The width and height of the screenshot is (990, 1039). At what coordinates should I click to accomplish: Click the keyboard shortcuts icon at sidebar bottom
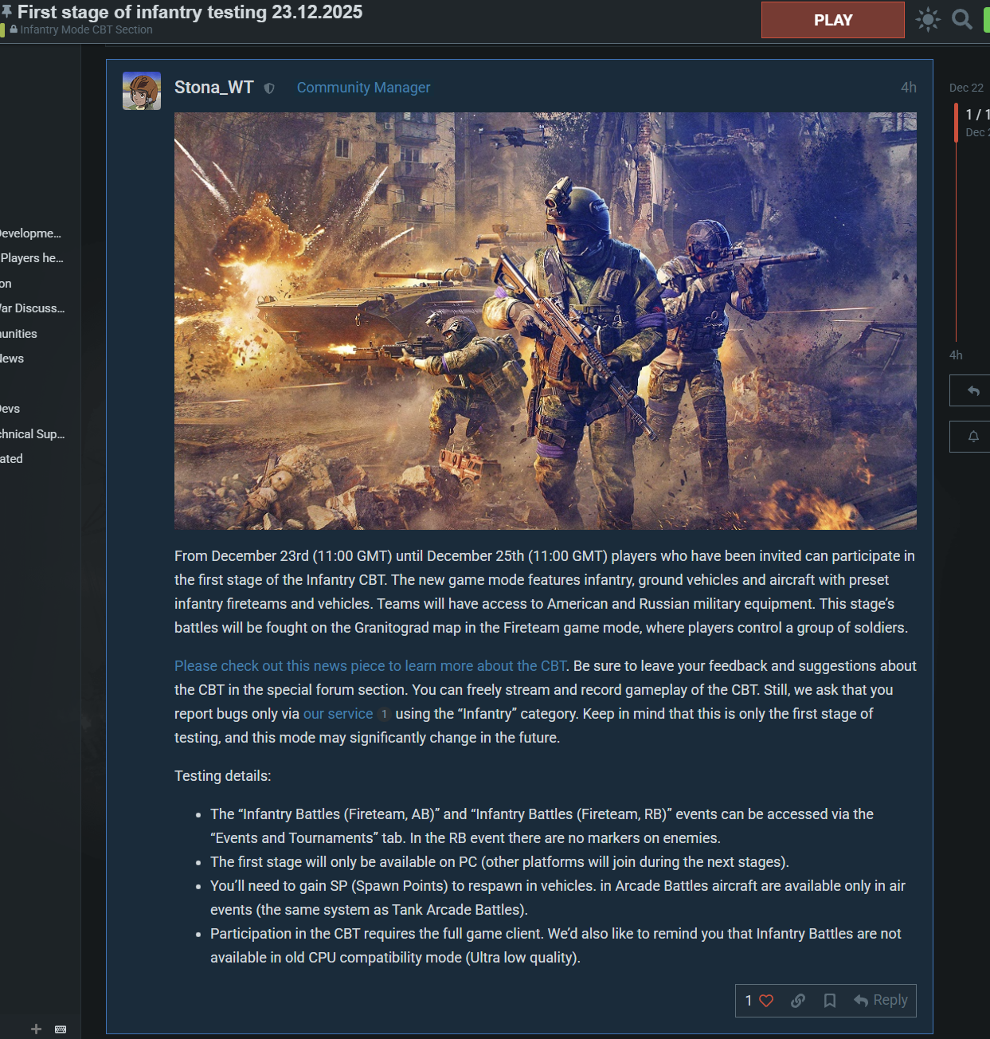pyautogui.click(x=61, y=1029)
